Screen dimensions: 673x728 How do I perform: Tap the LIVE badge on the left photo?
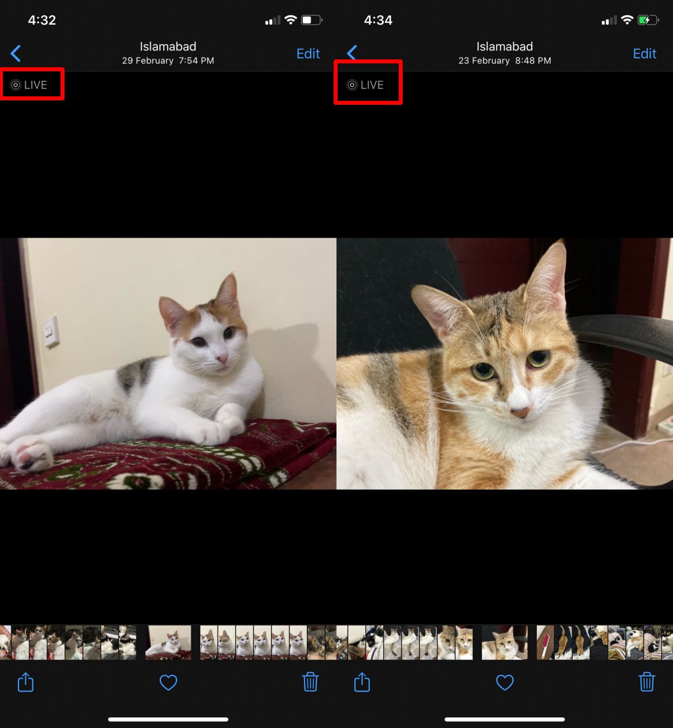[29, 85]
